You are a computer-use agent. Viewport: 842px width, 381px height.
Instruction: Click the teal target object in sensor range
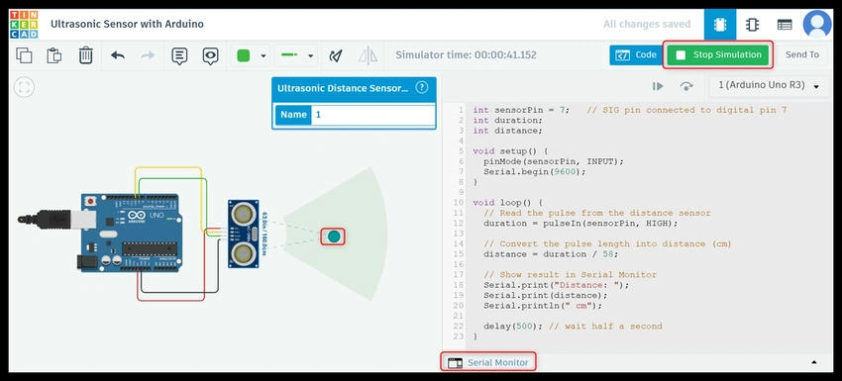click(334, 237)
